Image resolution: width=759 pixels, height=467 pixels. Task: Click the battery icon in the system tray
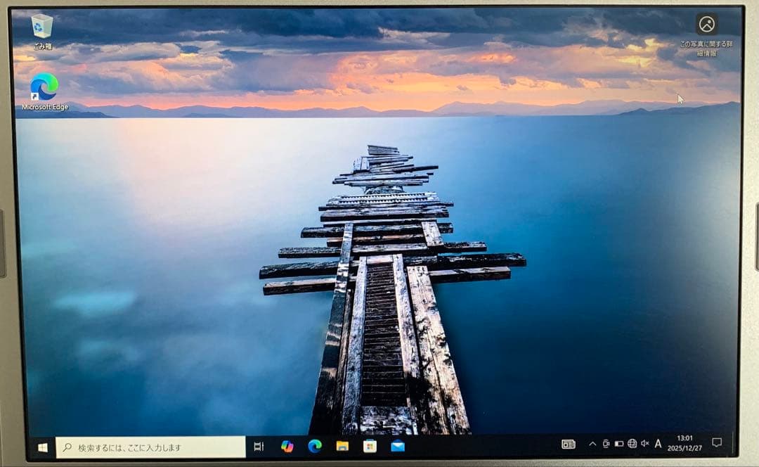[618, 445]
